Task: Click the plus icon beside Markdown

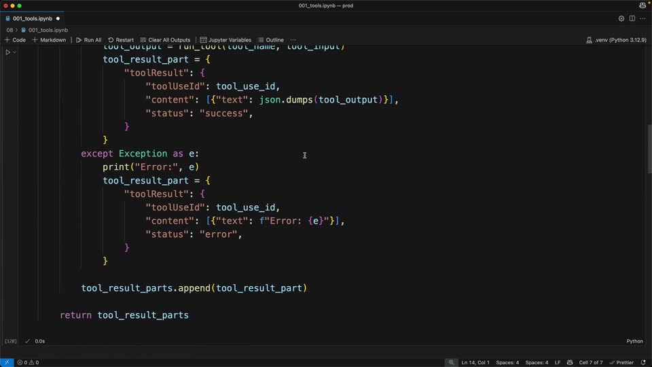Action: [x=35, y=40]
